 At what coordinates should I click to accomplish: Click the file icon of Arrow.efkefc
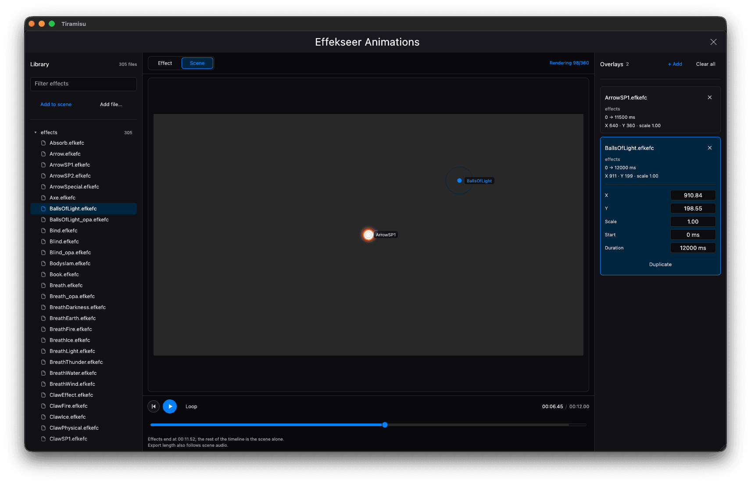tap(43, 154)
